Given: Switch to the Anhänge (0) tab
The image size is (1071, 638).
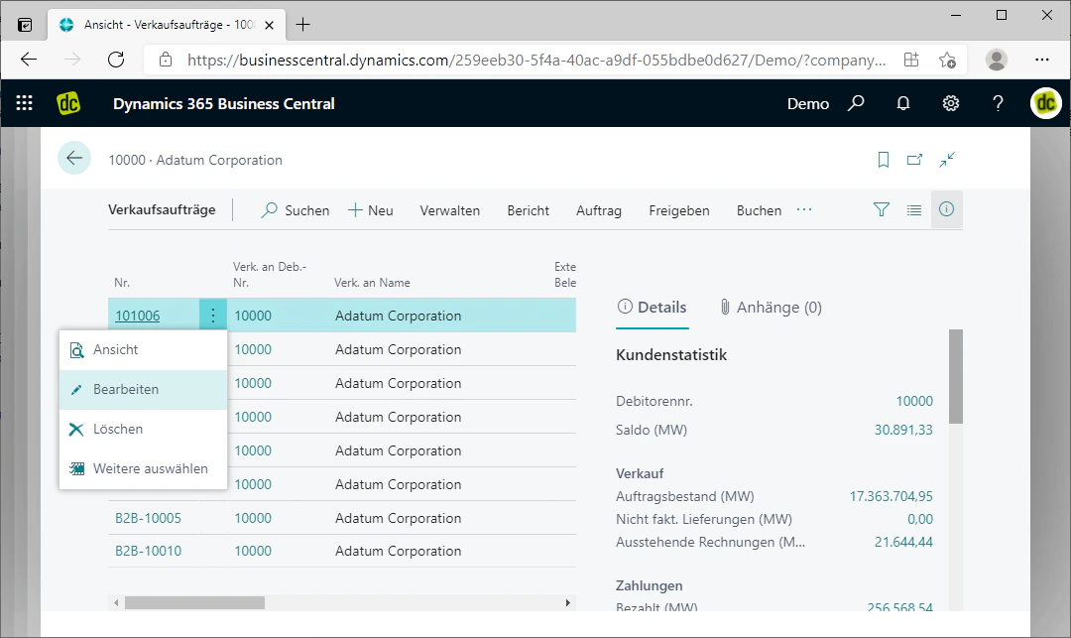Looking at the screenshot, I should pos(771,308).
